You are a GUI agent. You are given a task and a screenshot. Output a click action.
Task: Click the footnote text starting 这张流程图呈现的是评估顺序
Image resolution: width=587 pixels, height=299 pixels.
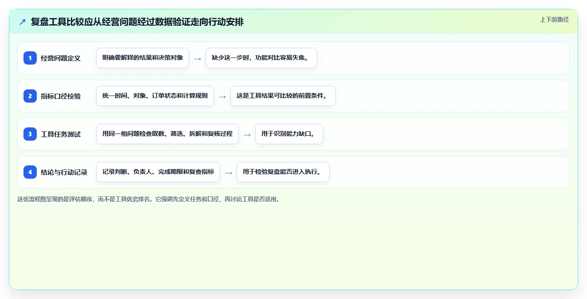click(x=148, y=199)
